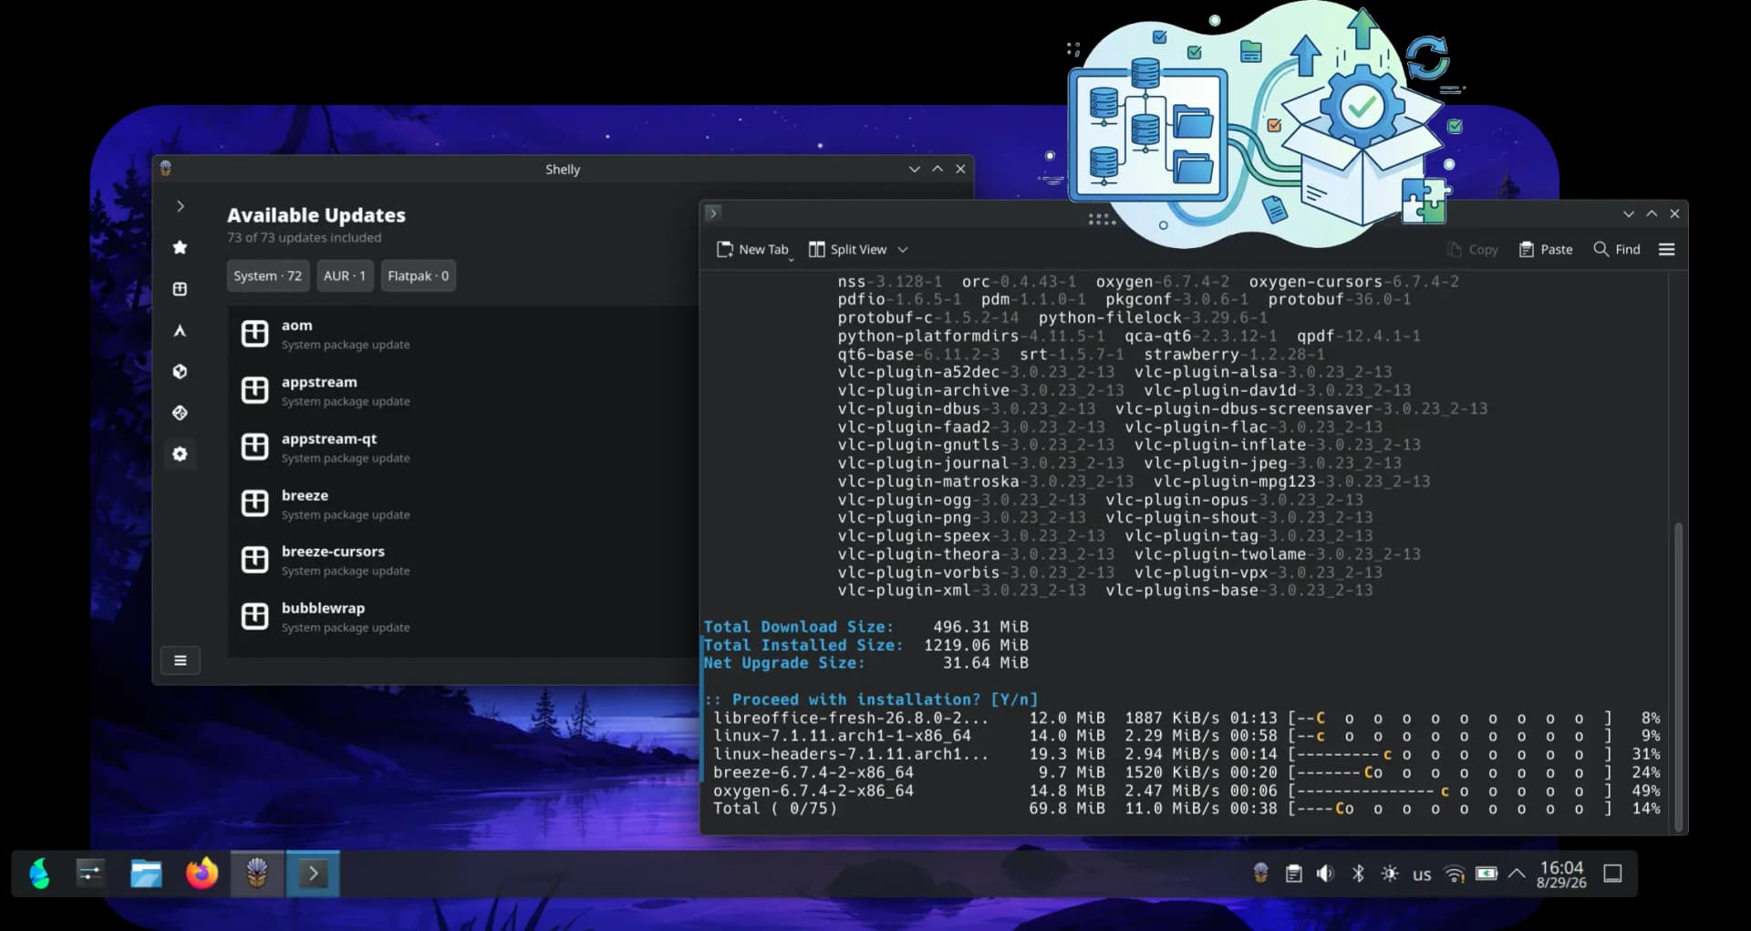Launch Firefox from the taskbar
This screenshot has width=1751, height=931.
202,874
